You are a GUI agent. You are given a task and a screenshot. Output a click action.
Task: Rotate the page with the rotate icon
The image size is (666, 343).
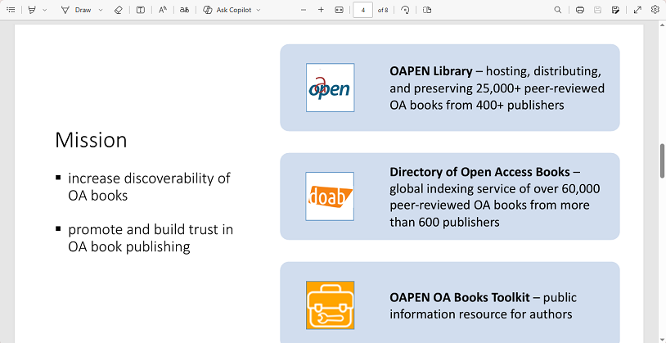tap(405, 10)
